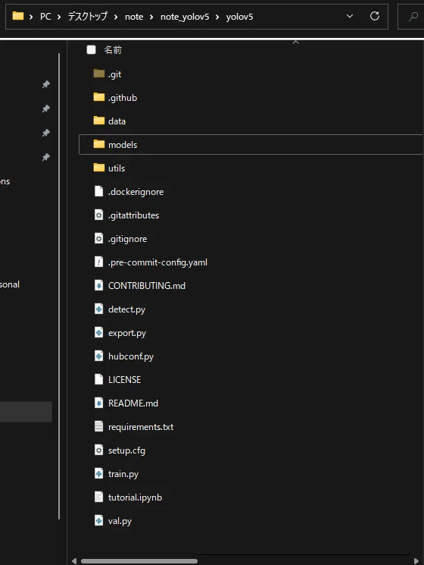The image size is (424, 565).
Task: Click the search magnifier icon
Action: (x=413, y=16)
